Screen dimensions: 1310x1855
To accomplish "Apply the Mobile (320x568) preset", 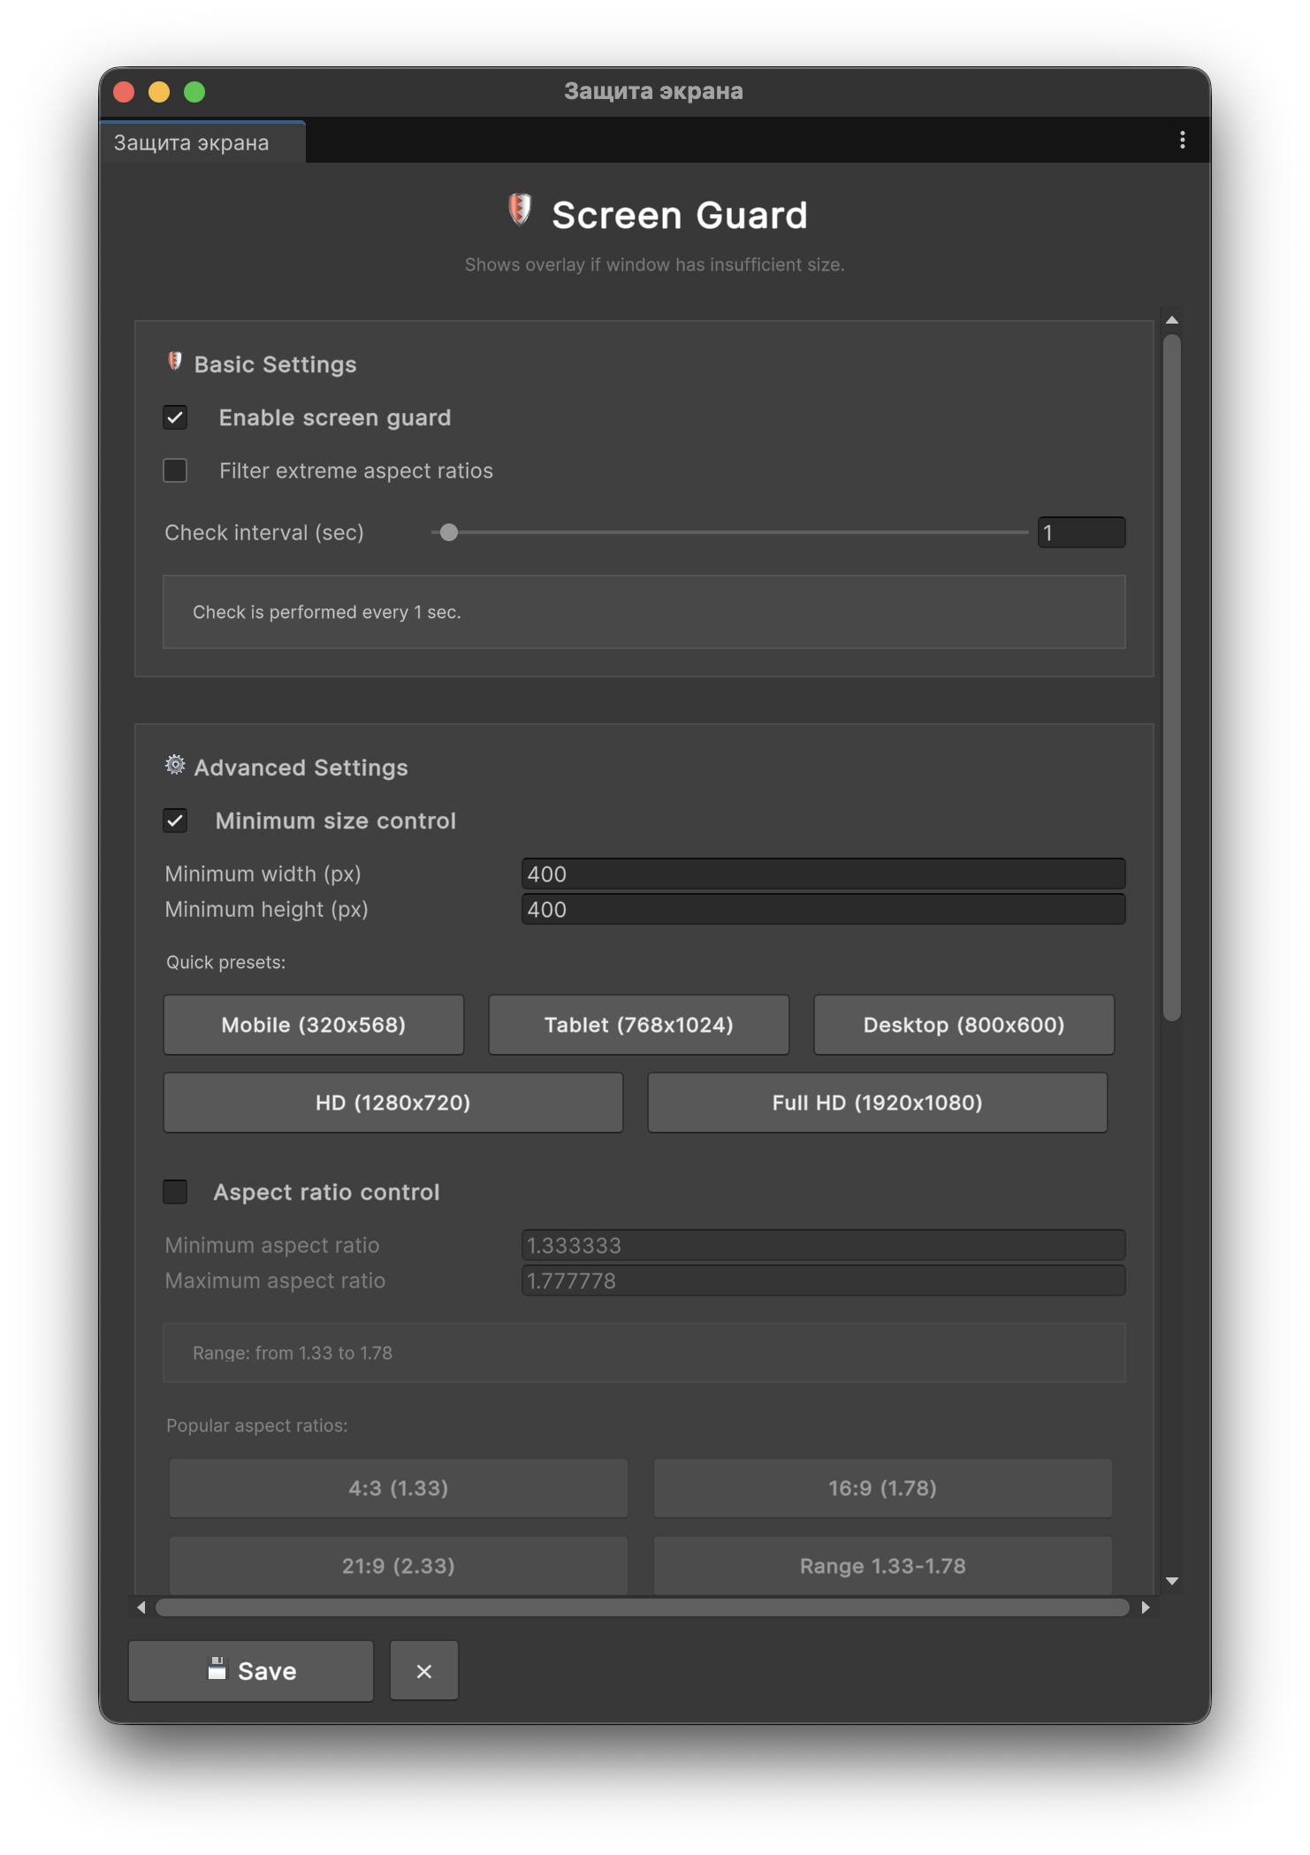I will pyautogui.click(x=313, y=1025).
